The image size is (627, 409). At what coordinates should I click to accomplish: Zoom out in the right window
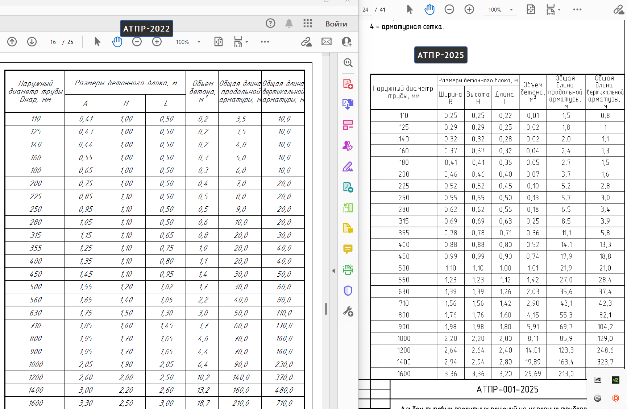point(449,9)
